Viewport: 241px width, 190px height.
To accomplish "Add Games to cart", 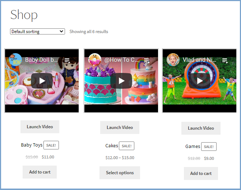I will (201, 173).
